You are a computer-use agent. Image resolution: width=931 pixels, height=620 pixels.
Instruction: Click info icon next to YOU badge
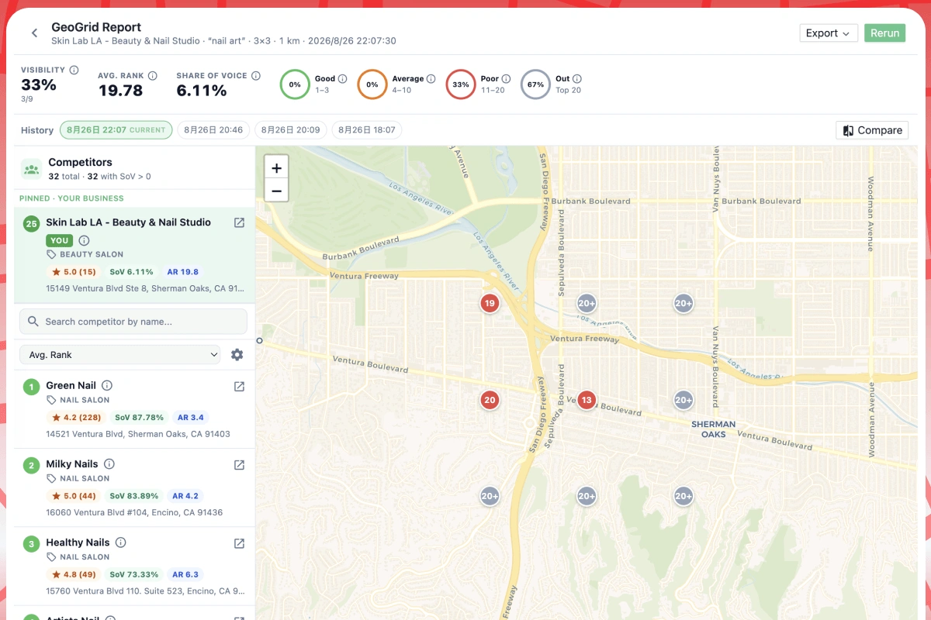point(84,240)
